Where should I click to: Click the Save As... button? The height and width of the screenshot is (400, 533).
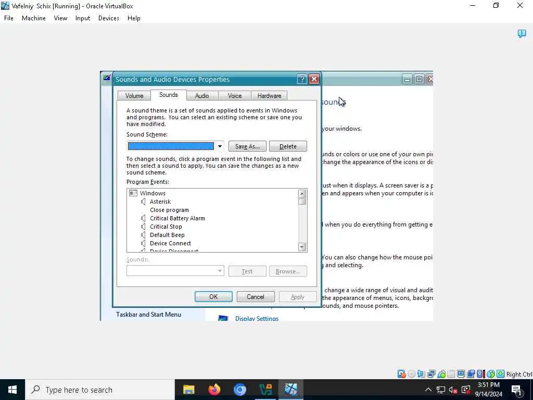[247, 146]
